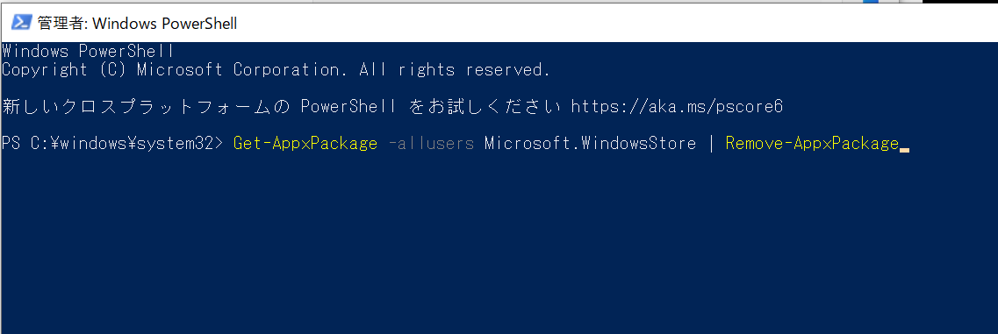
Task: Click the Get-AppxPackage cmdlet text
Action: point(305,144)
